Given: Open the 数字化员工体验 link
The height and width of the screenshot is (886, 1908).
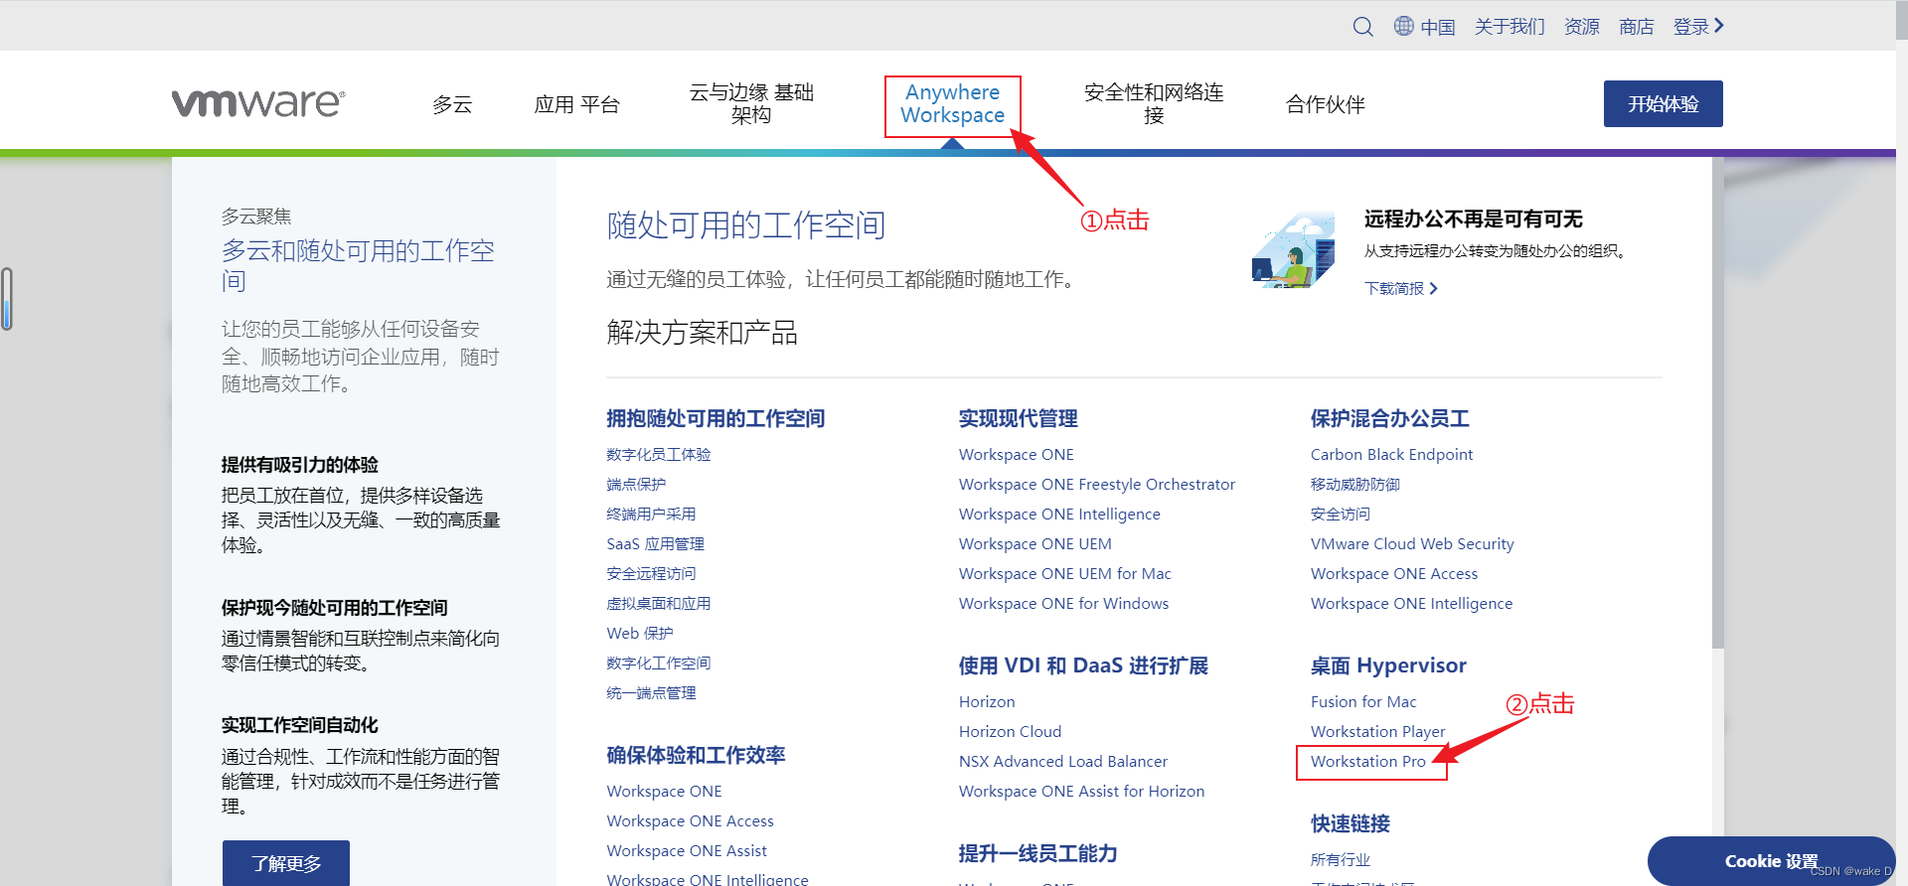Looking at the screenshot, I should coord(659,454).
